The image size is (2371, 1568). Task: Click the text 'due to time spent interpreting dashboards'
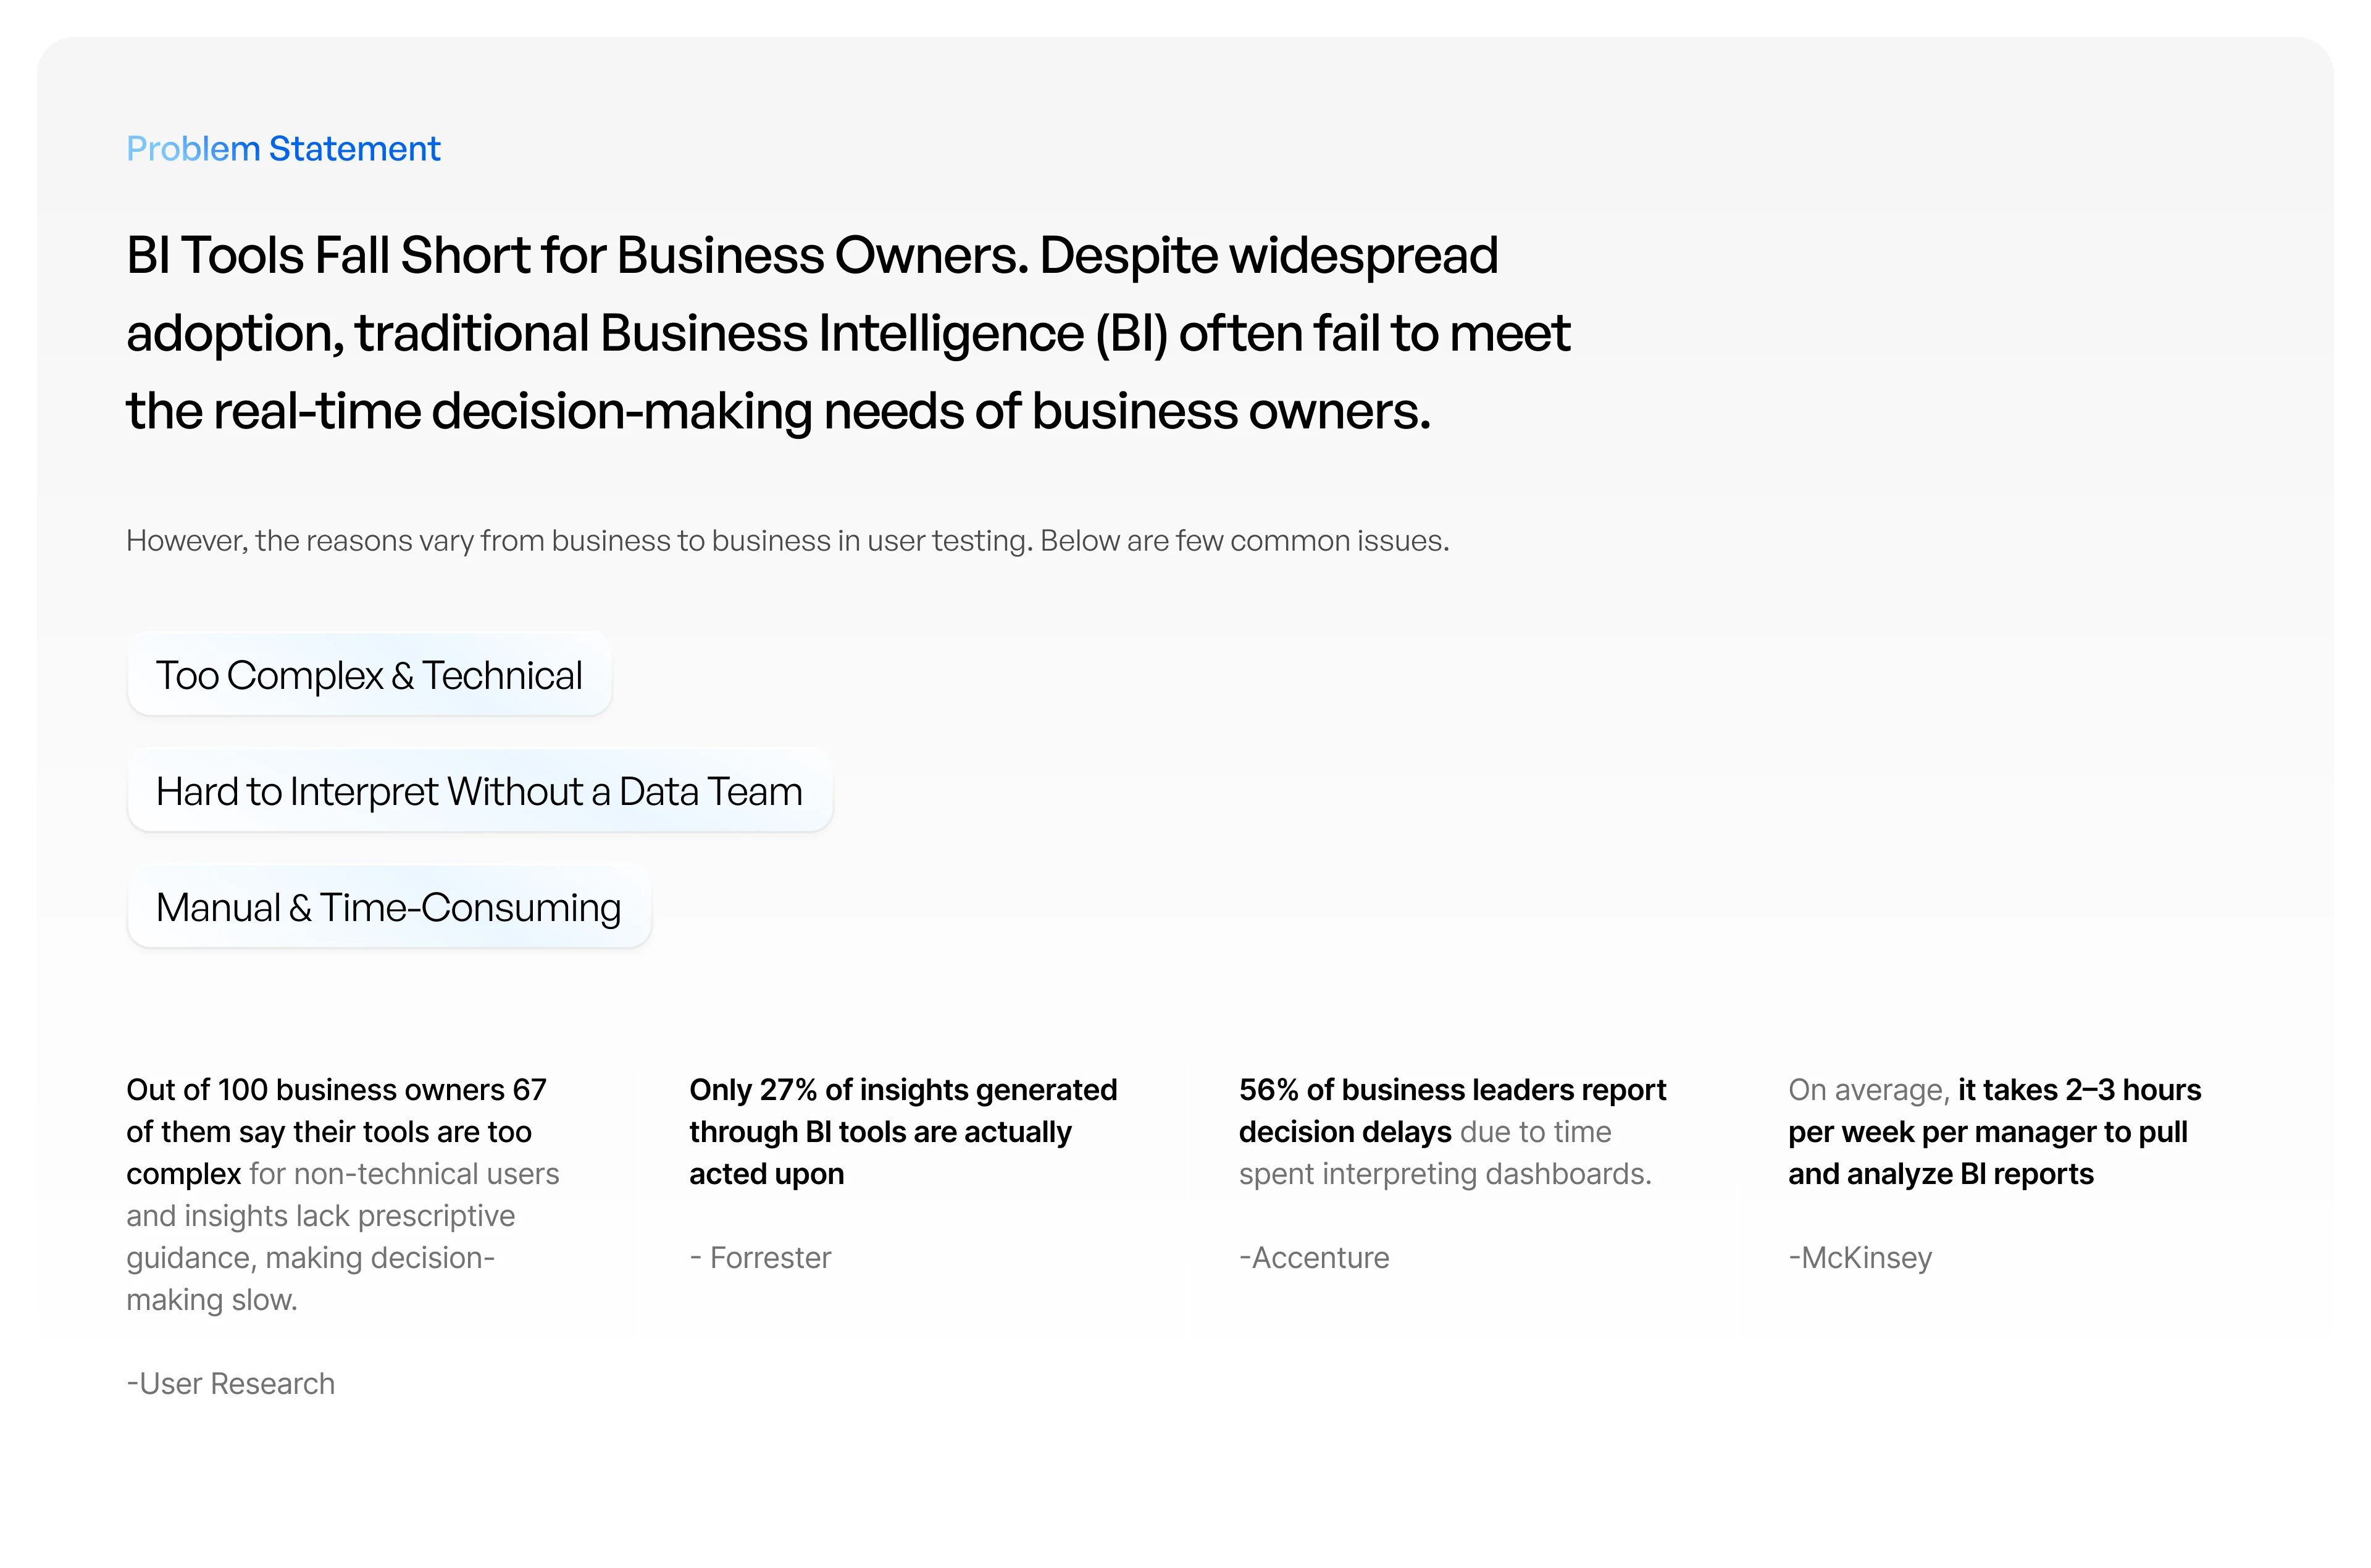pos(1445,1152)
